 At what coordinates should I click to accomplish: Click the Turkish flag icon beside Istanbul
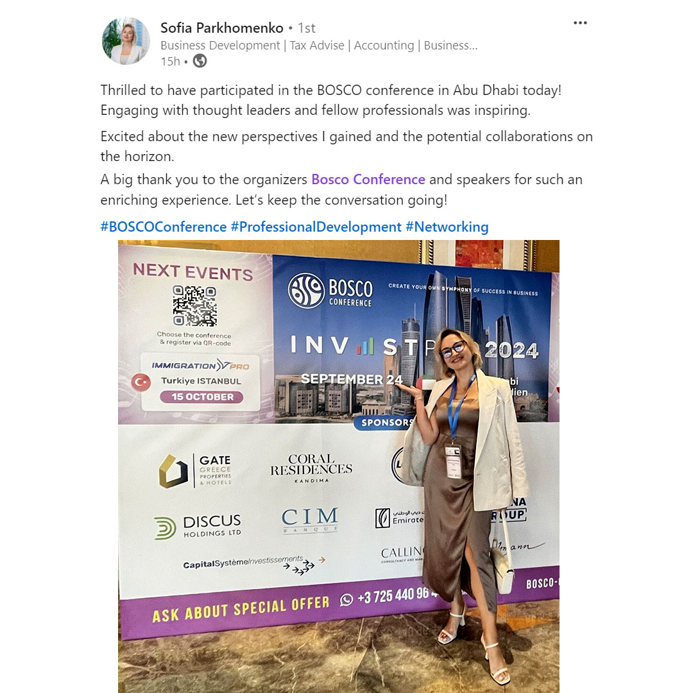[x=141, y=382]
